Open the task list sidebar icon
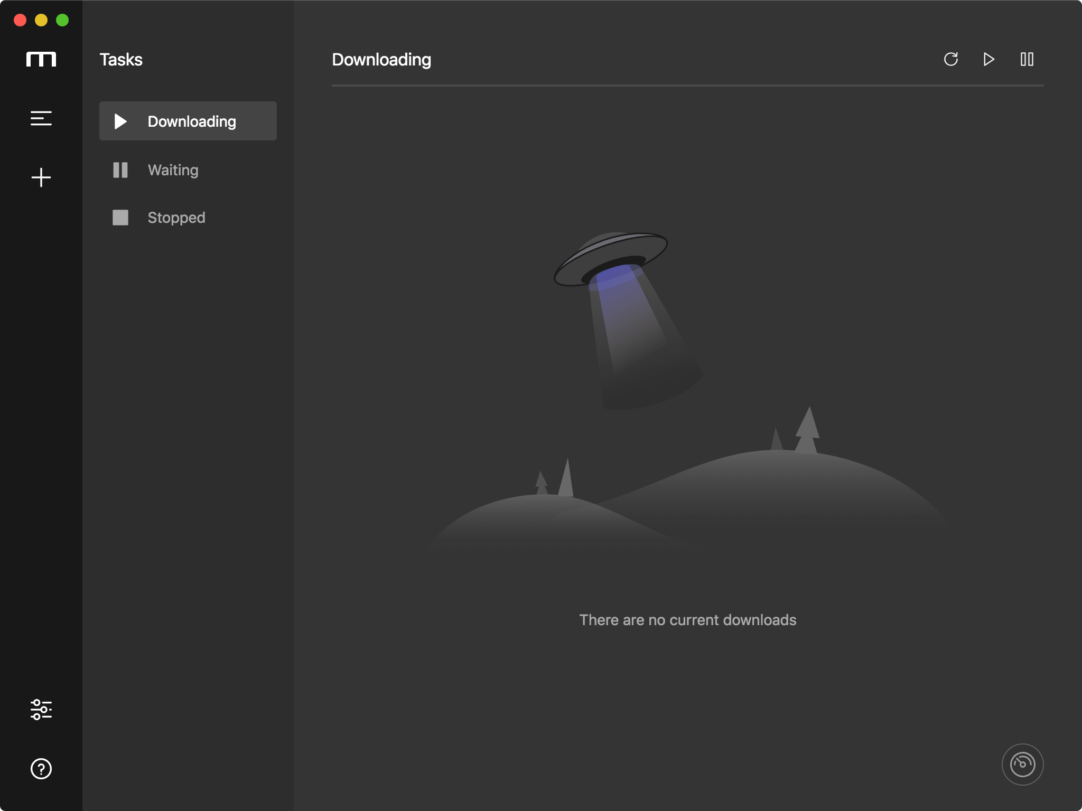1082x811 pixels. pyautogui.click(x=41, y=118)
